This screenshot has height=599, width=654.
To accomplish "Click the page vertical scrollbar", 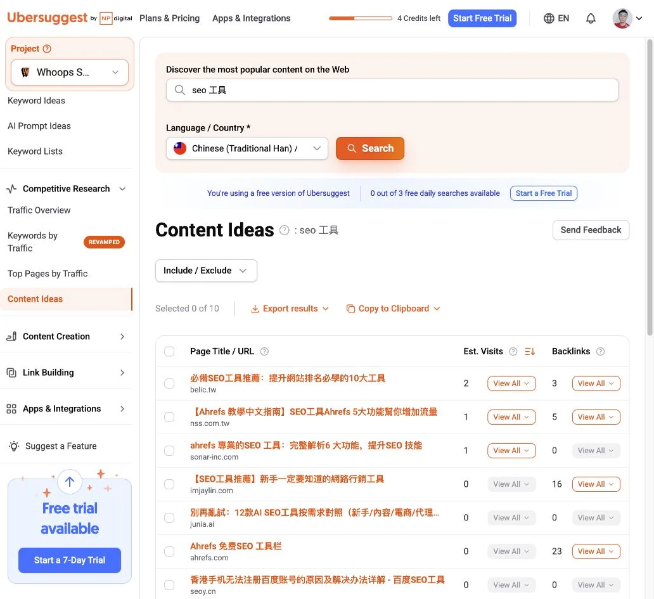I will point(650,188).
